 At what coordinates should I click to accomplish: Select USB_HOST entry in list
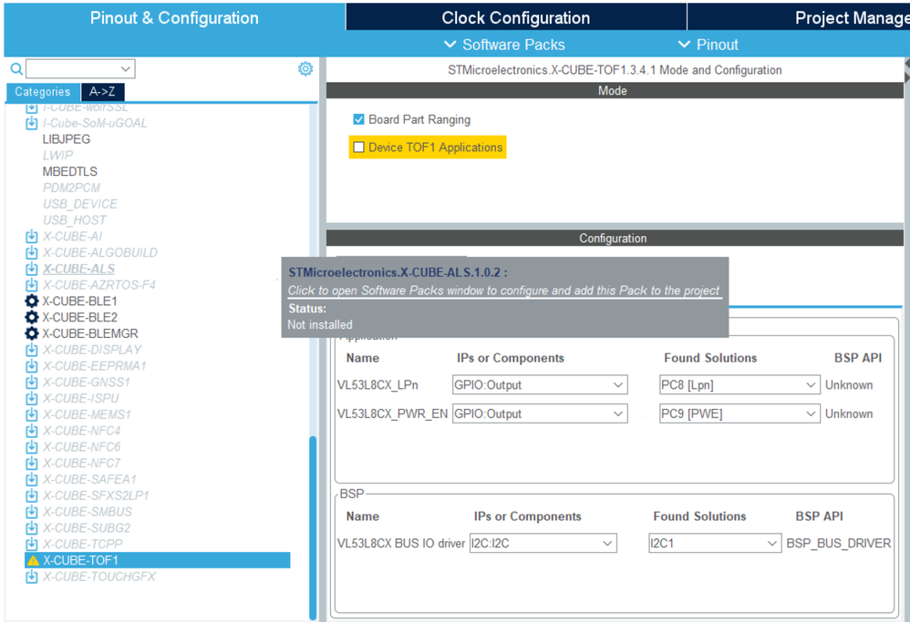74,220
